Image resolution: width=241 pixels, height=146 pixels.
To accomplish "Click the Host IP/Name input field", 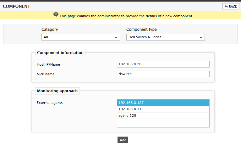I will [x=163, y=64].
